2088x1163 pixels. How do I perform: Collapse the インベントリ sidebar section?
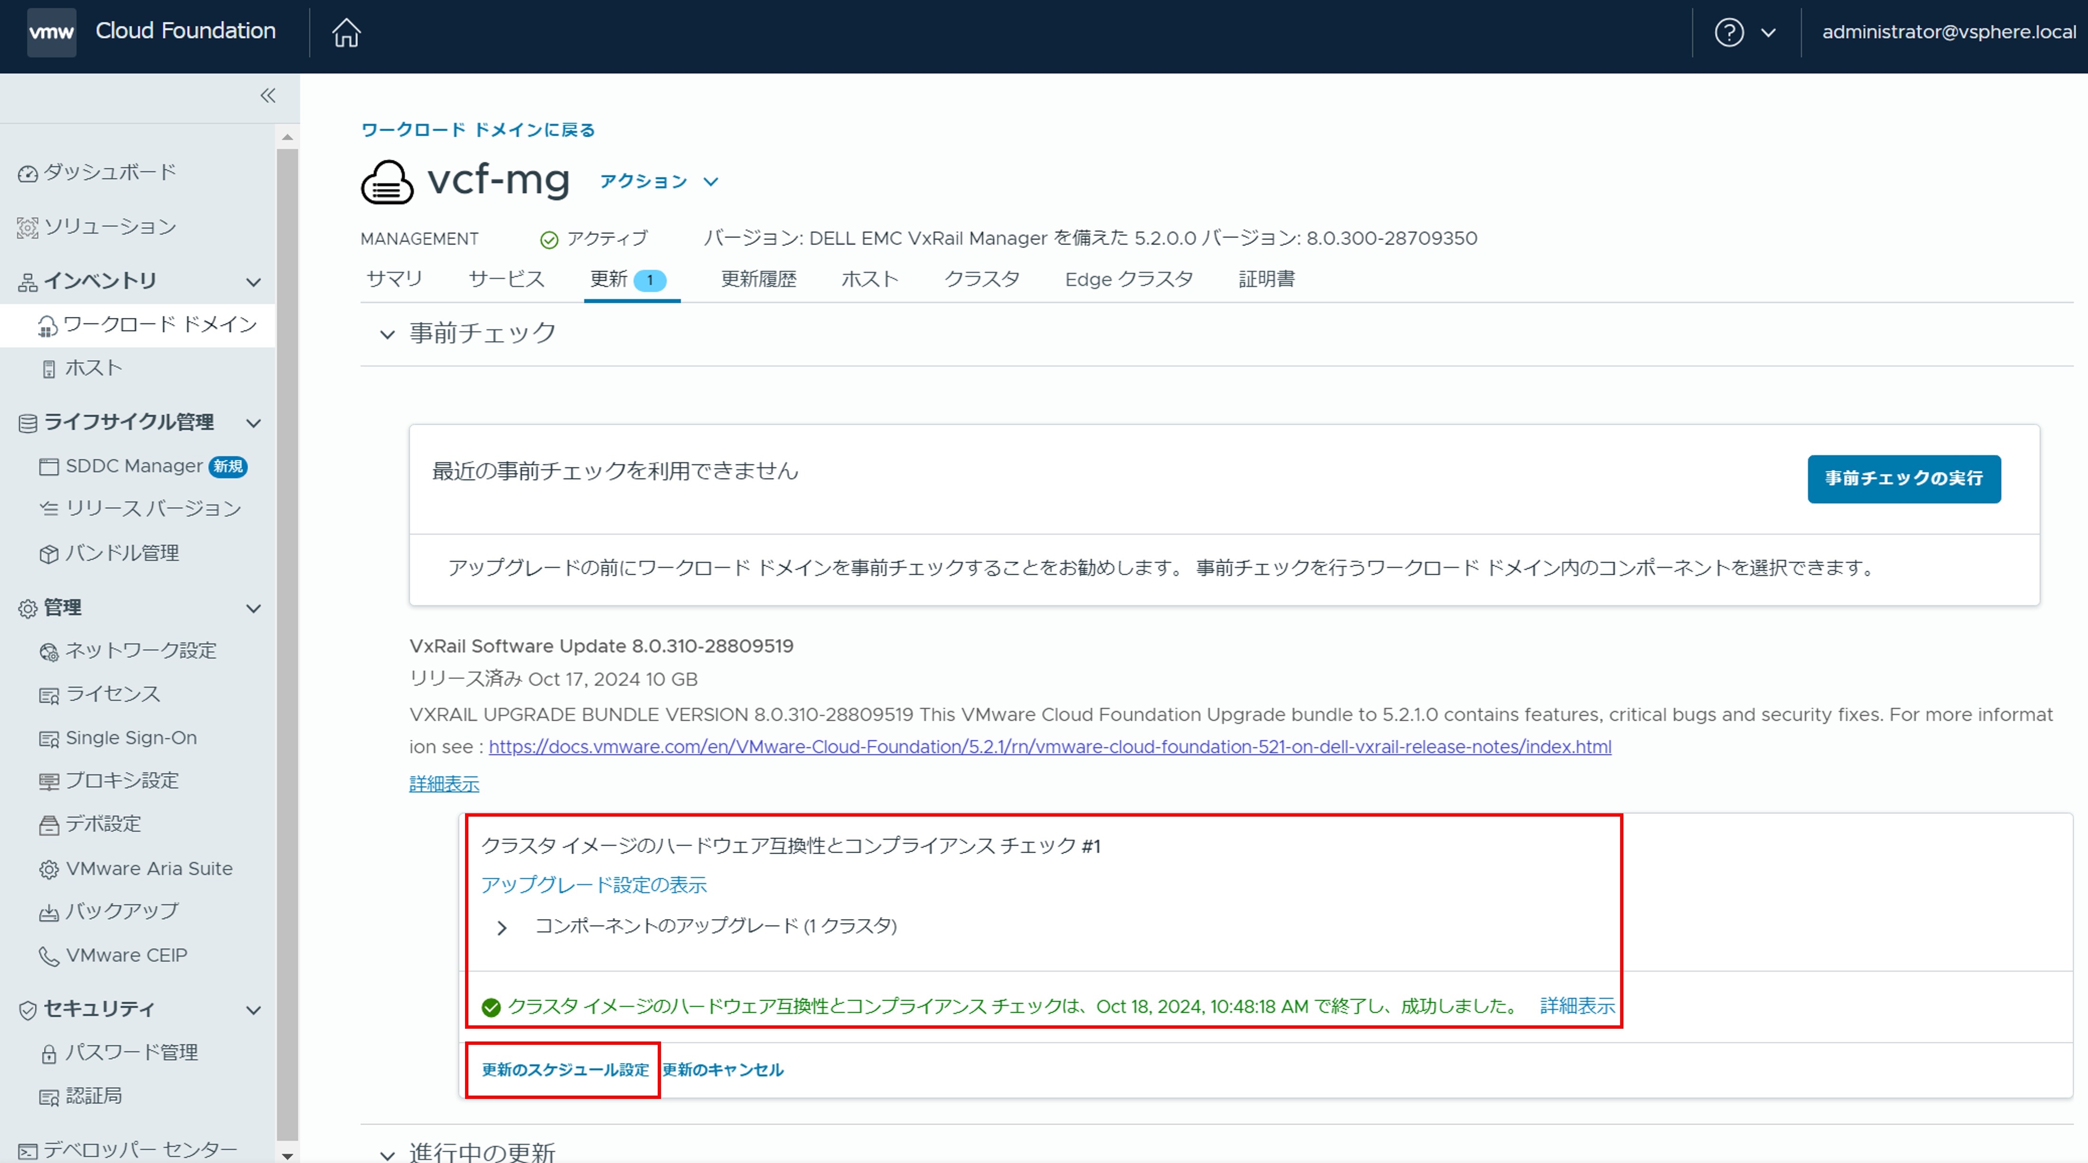point(254,282)
